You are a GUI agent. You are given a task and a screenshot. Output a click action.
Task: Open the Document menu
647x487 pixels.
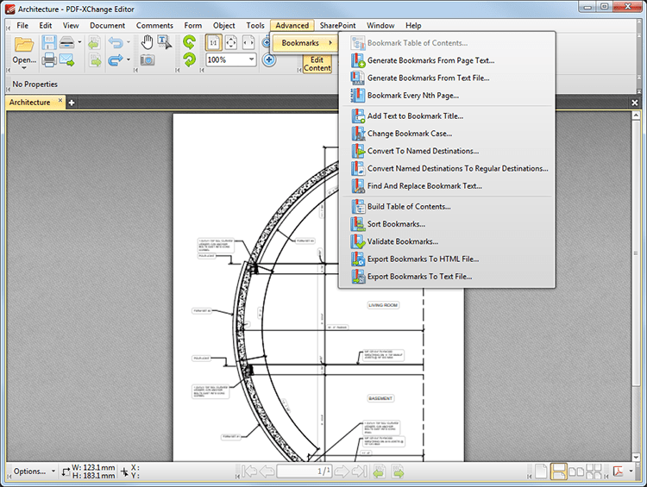[x=107, y=26]
